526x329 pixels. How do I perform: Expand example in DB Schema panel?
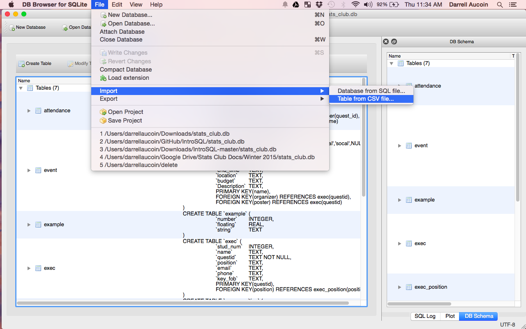click(399, 200)
